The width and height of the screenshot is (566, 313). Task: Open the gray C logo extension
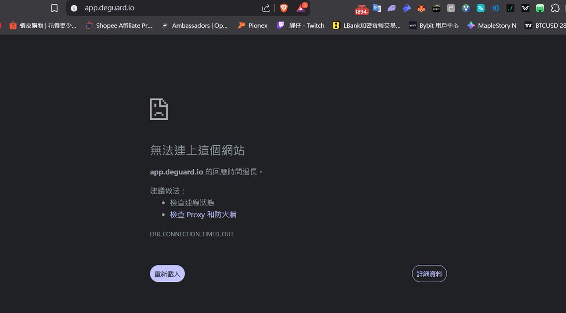[451, 8]
